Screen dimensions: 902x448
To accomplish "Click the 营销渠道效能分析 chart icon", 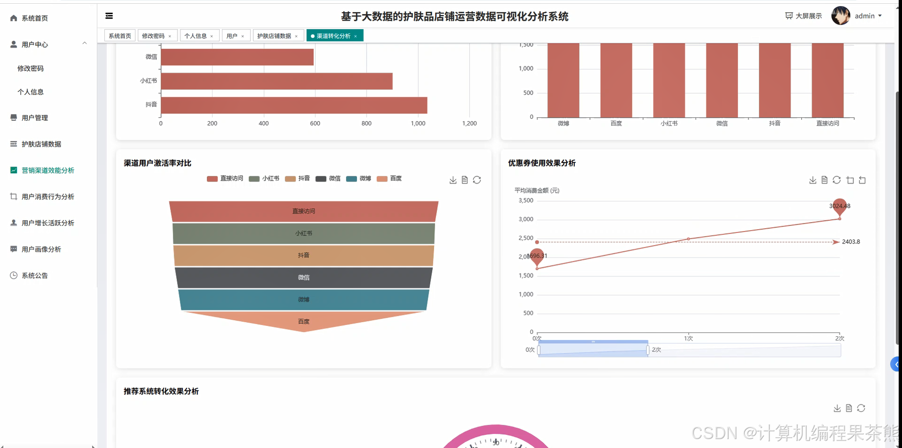I will 14,170.
